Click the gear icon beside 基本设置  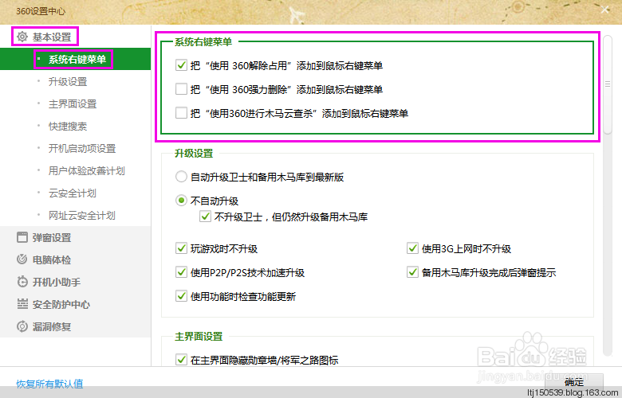click(x=22, y=37)
